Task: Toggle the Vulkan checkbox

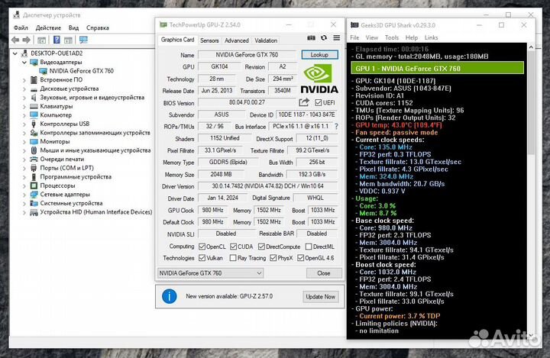Action: click(202, 258)
